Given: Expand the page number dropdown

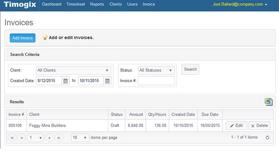Looking at the screenshot, I should [x=35, y=138].
